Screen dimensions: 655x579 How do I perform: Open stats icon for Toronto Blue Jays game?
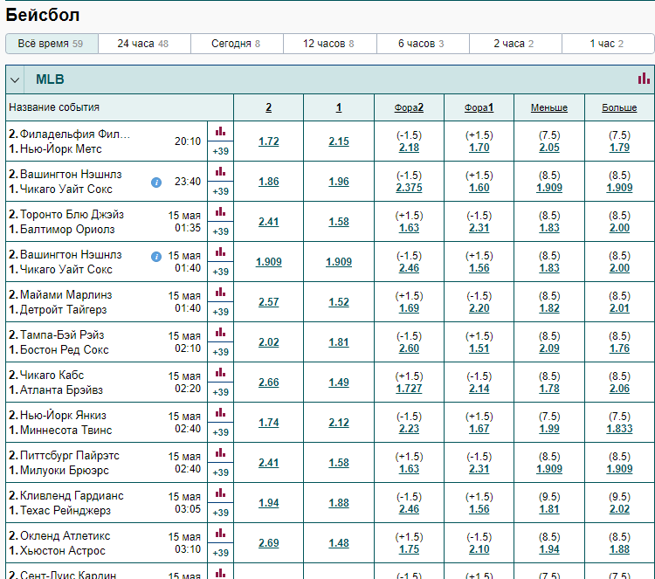[221, 212]
